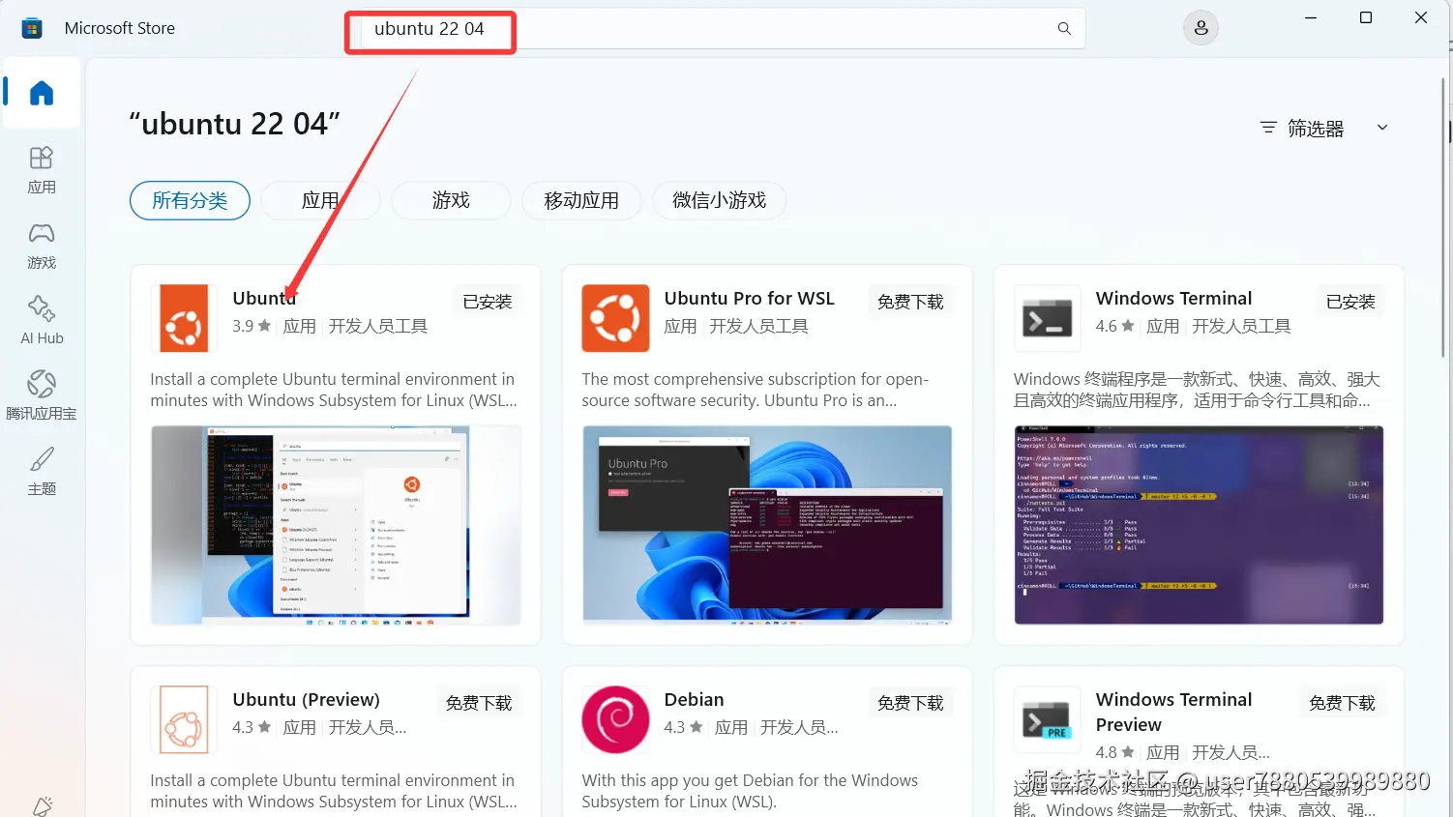Select the 应用 filter tab
Viewport: 1453px width, 817px height.
pos(320,200)
